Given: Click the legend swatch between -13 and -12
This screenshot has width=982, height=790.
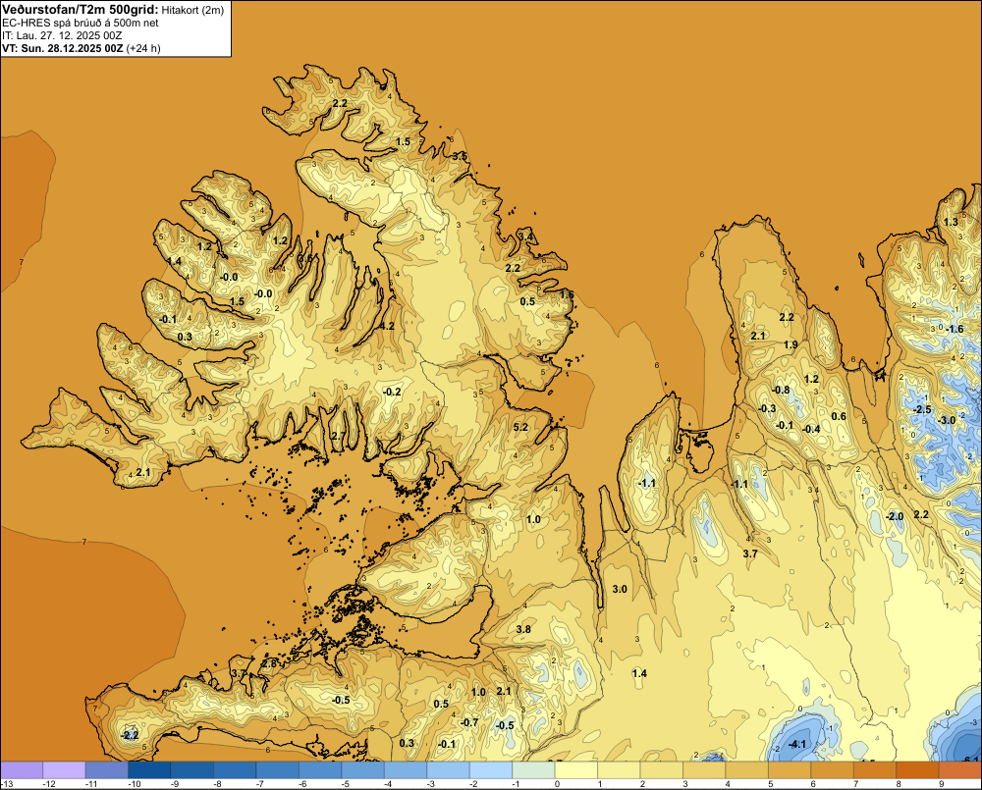Looking at the screenshot, I should point(22,770).
